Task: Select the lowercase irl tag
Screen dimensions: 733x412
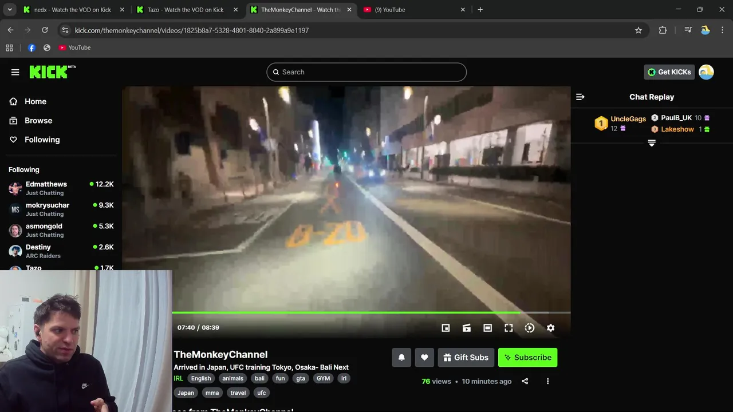Action: (344, 378)
